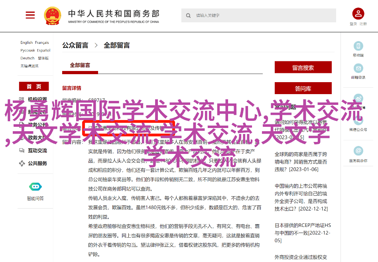
Task: Click the 答问库 button
Action: coord(303,89)
